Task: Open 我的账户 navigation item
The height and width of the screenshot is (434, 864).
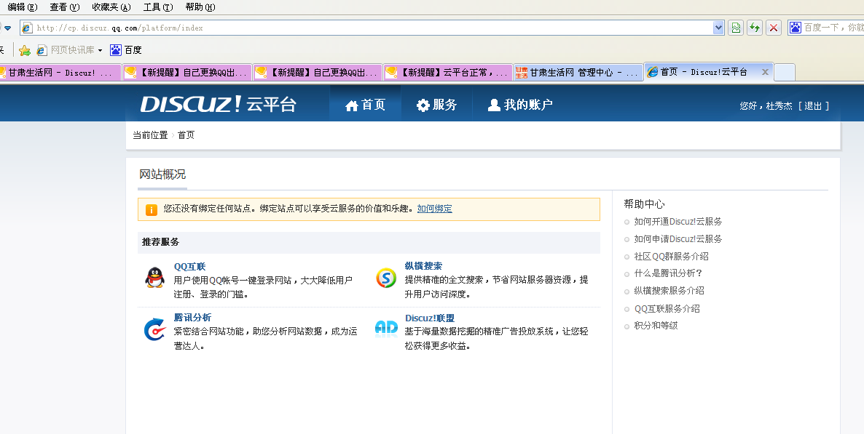Action: pos(520,105)
